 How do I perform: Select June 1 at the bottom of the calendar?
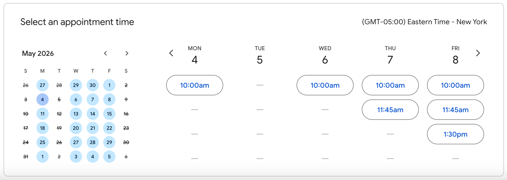click(42, 157)
